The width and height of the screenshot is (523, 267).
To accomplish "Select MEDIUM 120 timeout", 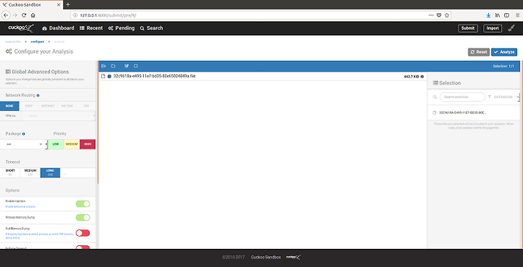I will [x=31, y=173].
